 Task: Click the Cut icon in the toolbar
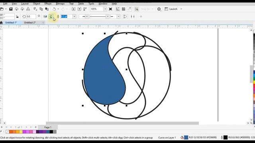click(35, 9)
